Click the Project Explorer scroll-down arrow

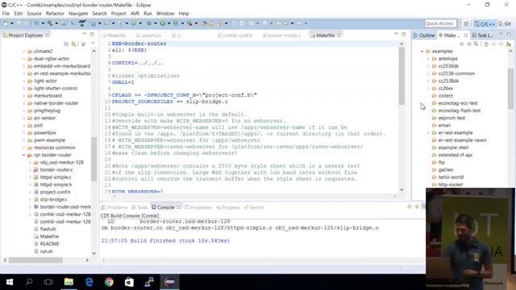94,253
